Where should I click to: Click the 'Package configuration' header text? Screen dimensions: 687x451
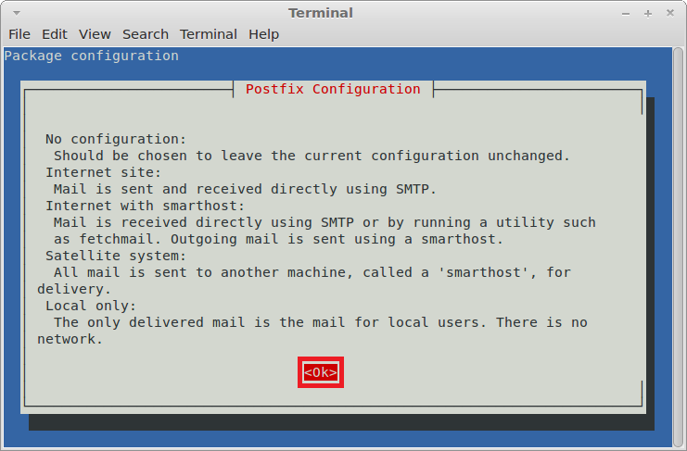[92, 56]
